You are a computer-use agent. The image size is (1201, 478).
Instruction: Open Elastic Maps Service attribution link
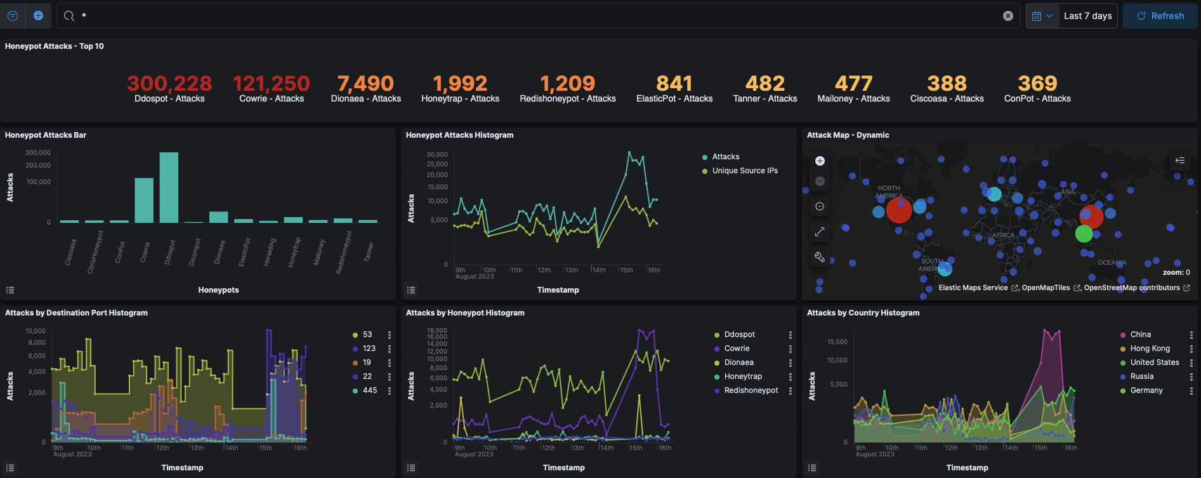coord(978,288)
